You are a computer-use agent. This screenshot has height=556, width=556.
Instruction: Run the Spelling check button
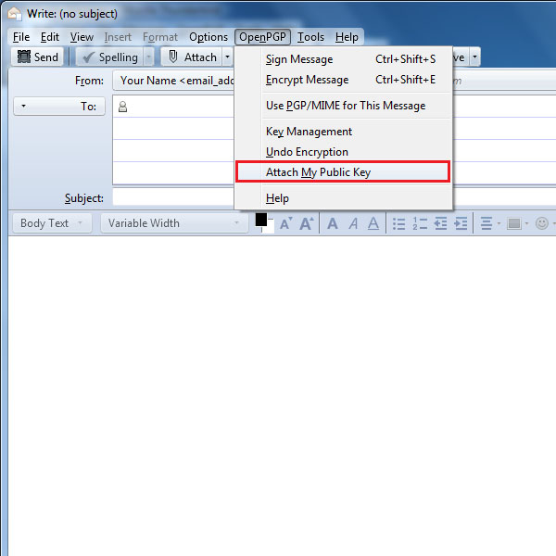(x=110, y=57)
